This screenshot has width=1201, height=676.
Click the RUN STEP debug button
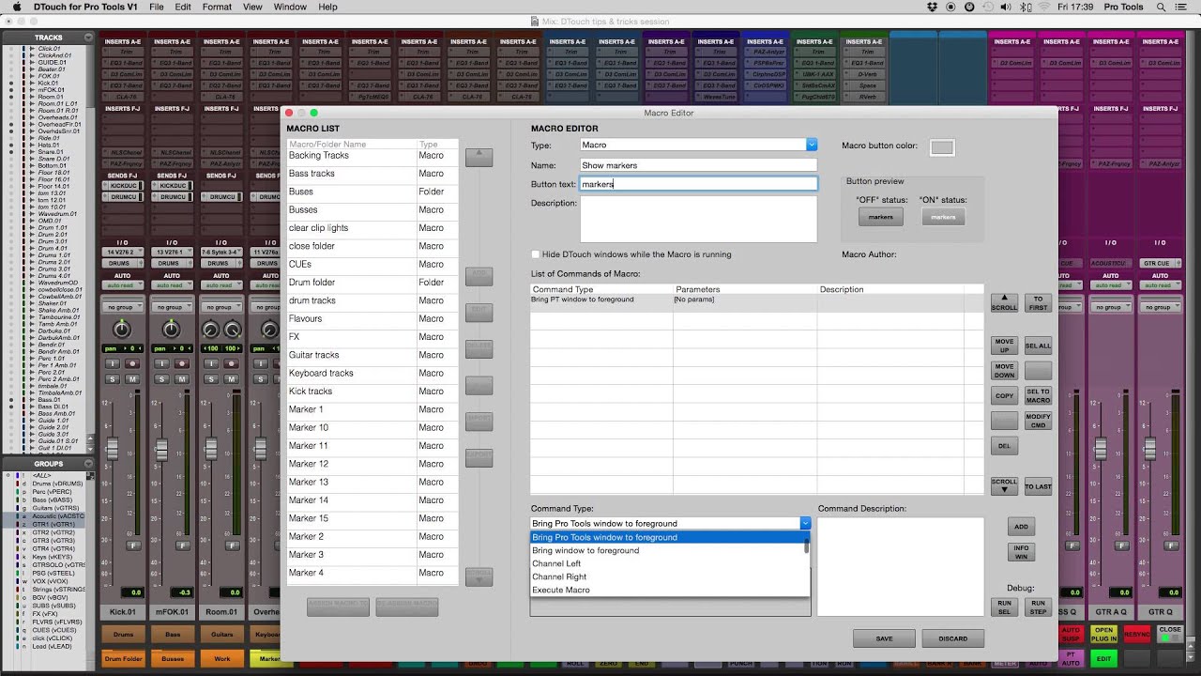point(1038,607)
